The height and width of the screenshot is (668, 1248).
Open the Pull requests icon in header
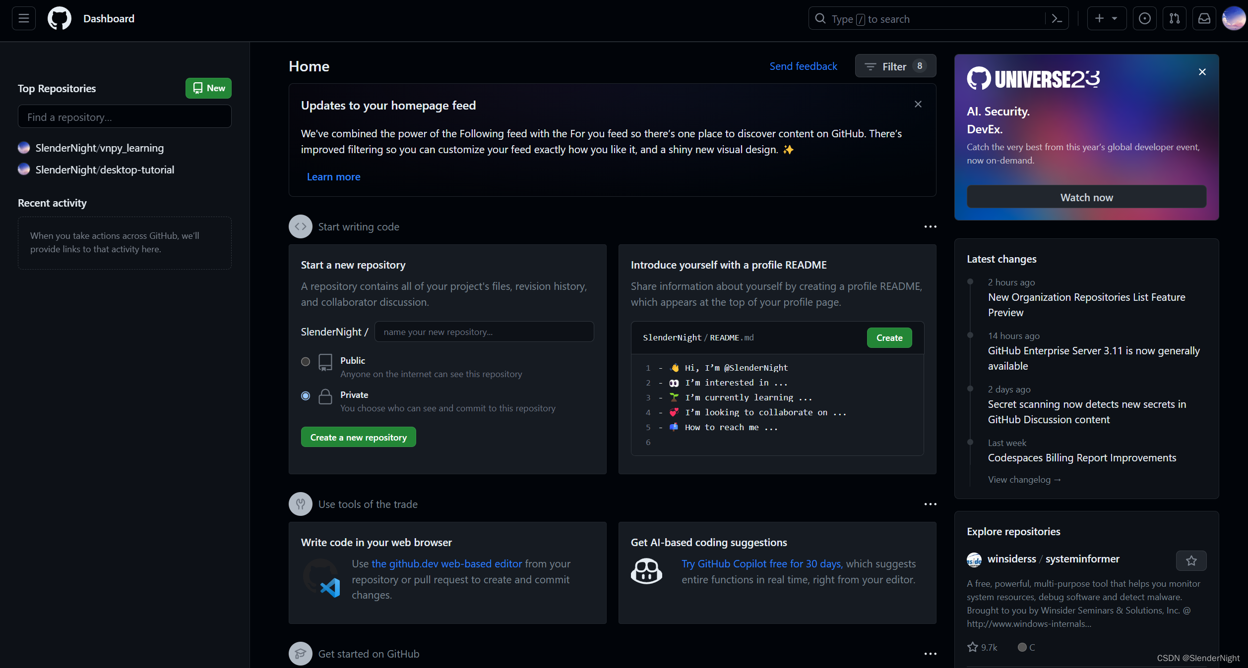point(1174,19)
